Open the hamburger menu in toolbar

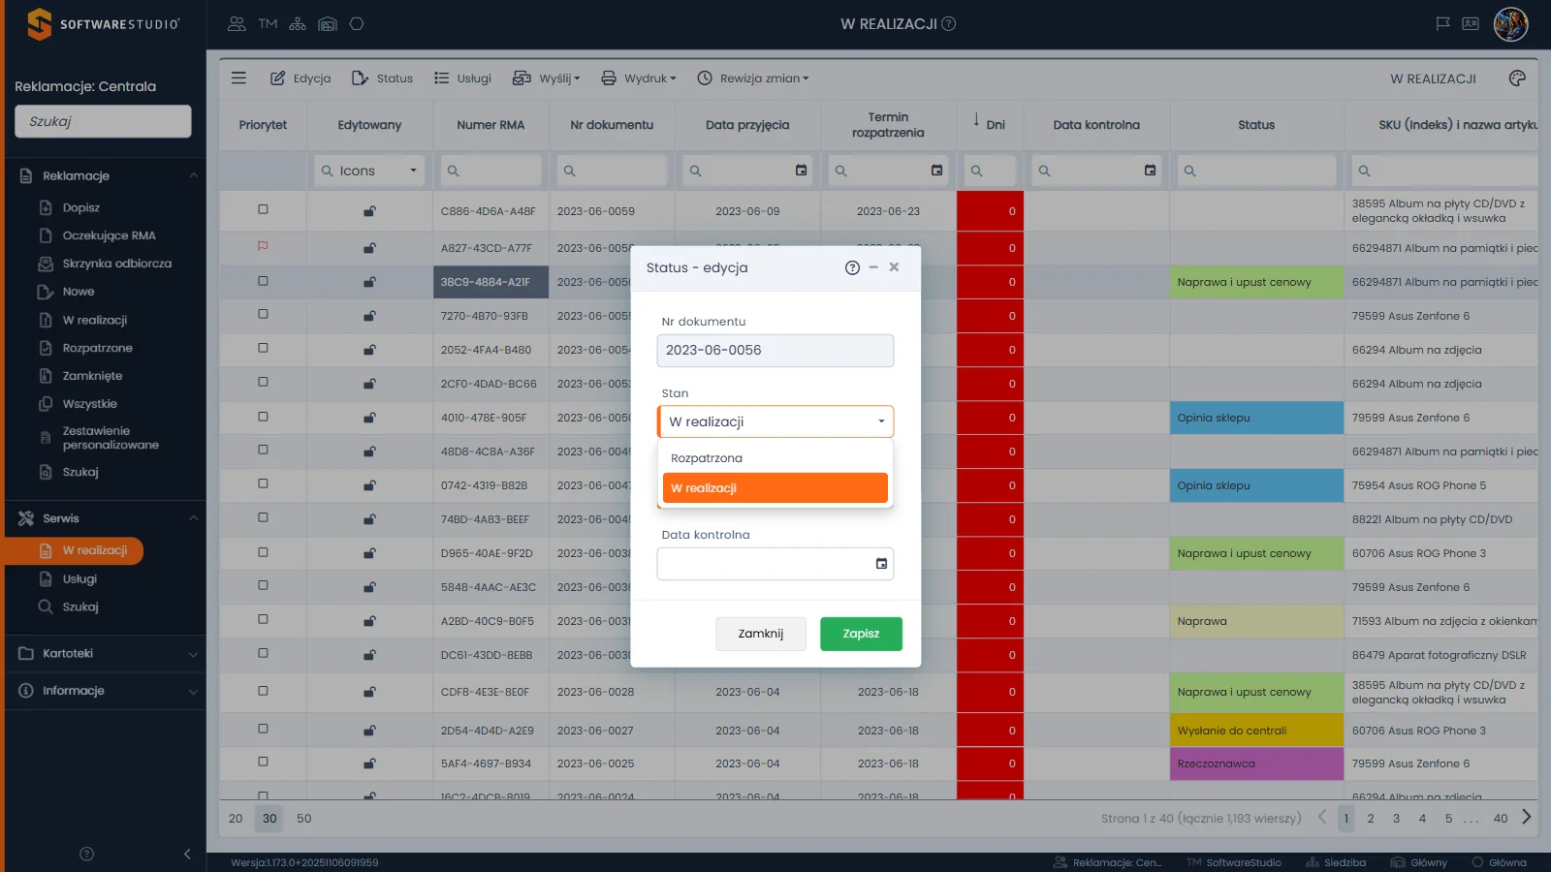pyautogui.click(x=238, y=78)
